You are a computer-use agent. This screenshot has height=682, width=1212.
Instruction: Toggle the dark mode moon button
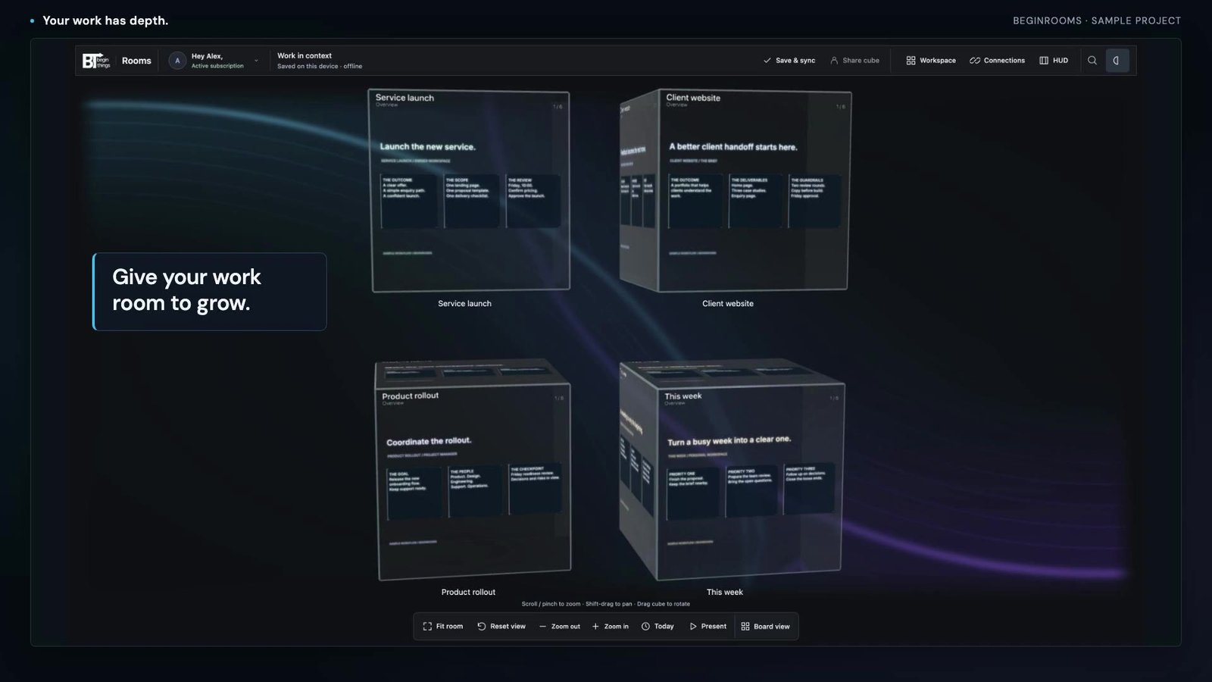click(x=1117, y=61)
